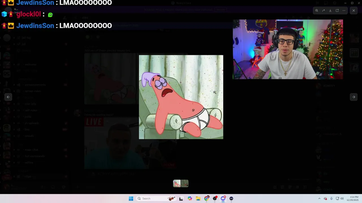Download the image from viewer toolbar
The image size is (362, 203).
(x=330, y=10)
